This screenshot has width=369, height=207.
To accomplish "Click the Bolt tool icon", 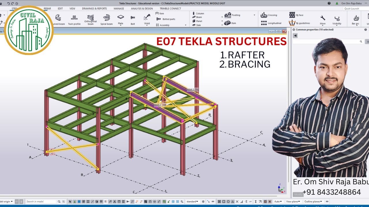I will coord(133,18).
